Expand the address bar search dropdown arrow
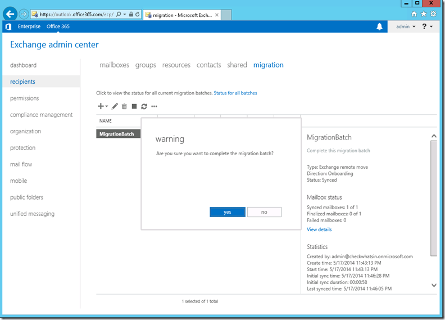Image resolution: width=445 pixels, height=320 pixels. [125, 14]
